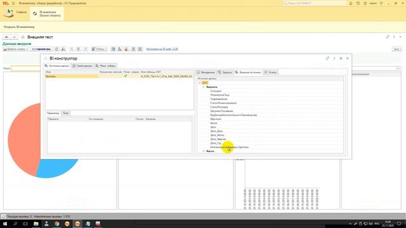Select the КВыплате field
406x228 pixels.
point(216,119)
